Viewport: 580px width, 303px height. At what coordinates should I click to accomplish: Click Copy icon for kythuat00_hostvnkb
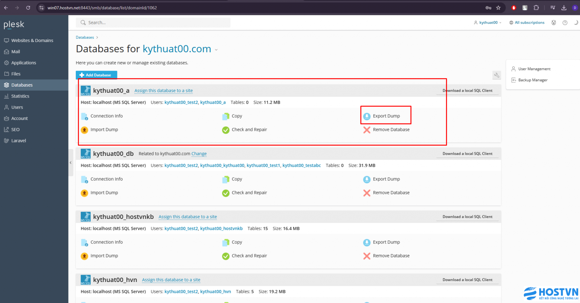coord(226,242)
